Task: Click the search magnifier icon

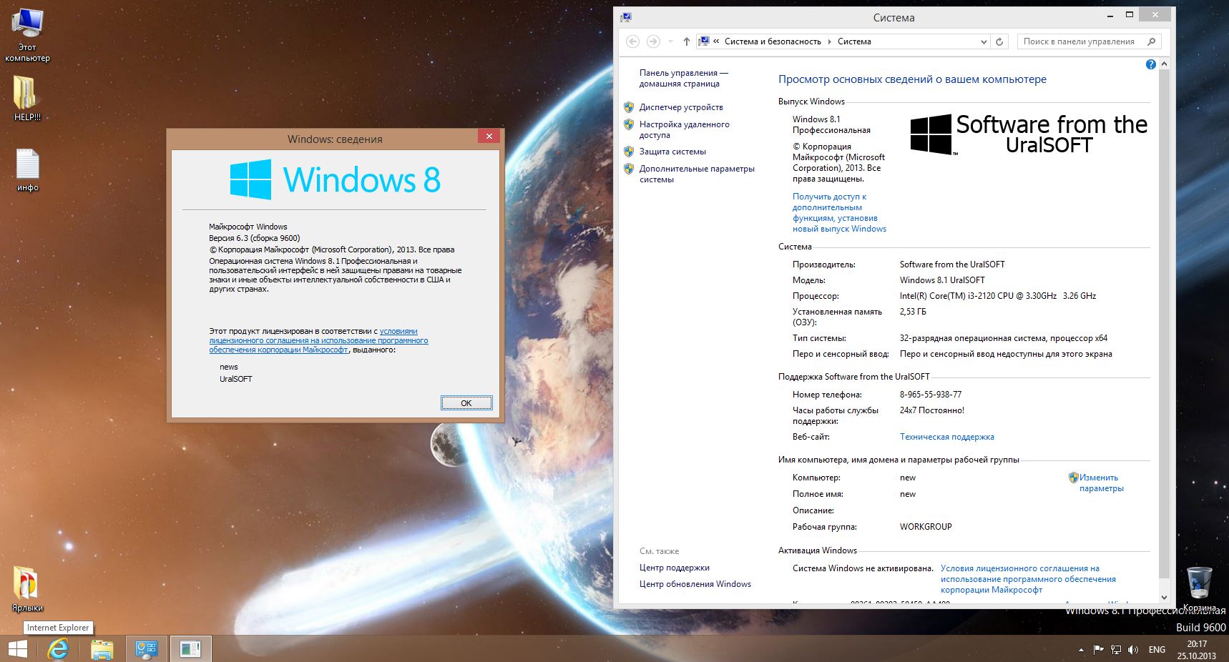Action: pyautogui.click(x=1151, y=41)
